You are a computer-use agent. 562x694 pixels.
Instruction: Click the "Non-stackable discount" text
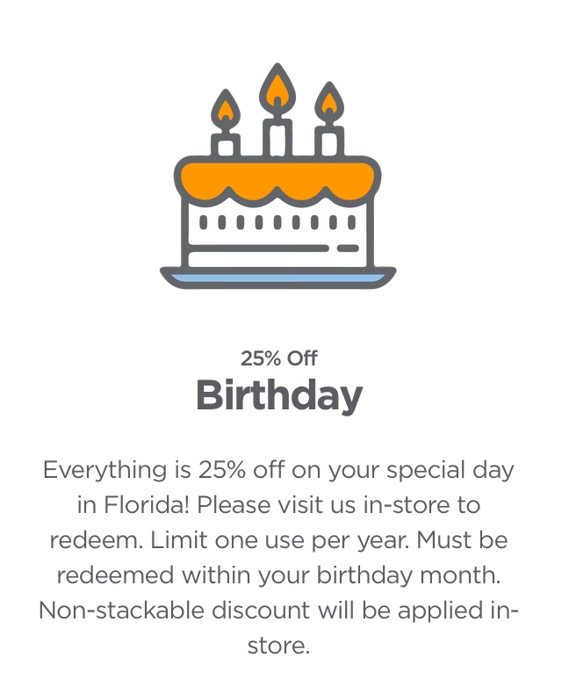pos(175,611)
